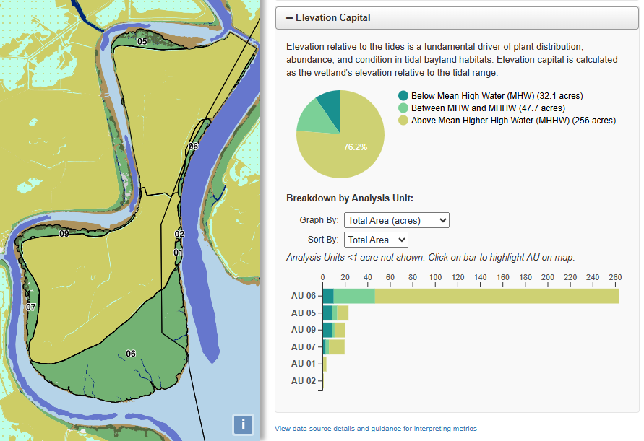
Task: Click map label 01 on the map
Action: click(178, 253)
